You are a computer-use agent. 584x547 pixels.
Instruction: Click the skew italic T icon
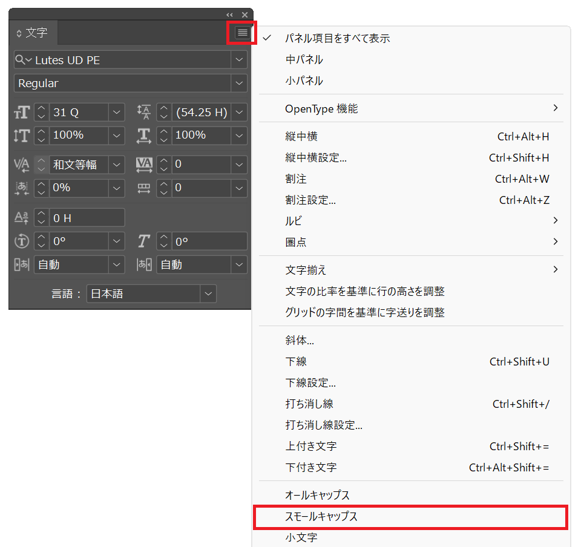click(143, 241)
